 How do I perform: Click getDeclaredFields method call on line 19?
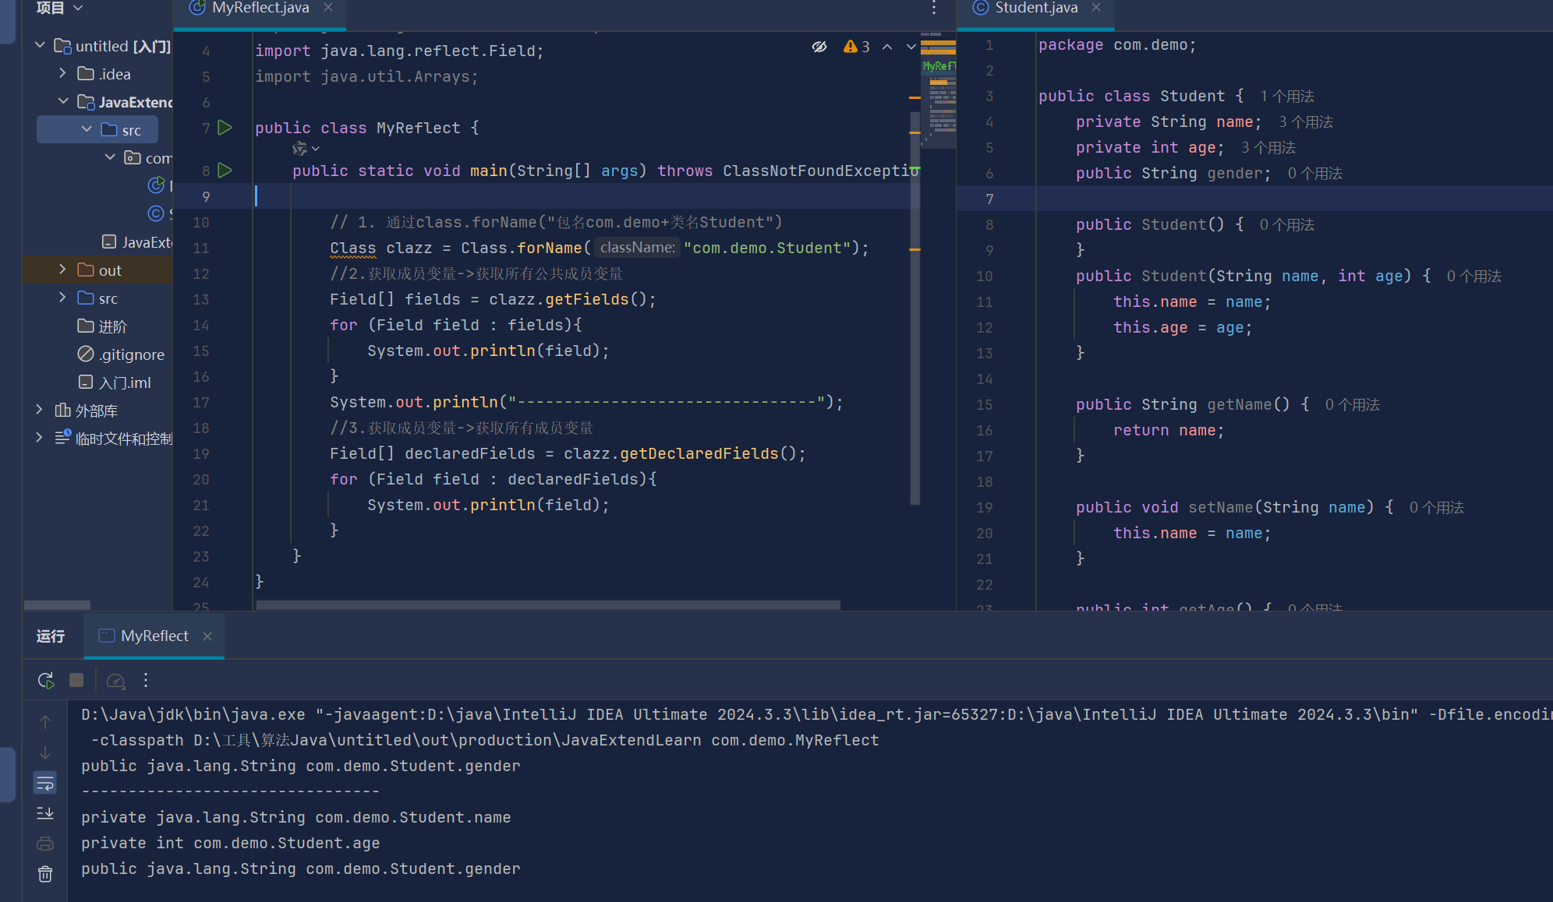point(699,454)
